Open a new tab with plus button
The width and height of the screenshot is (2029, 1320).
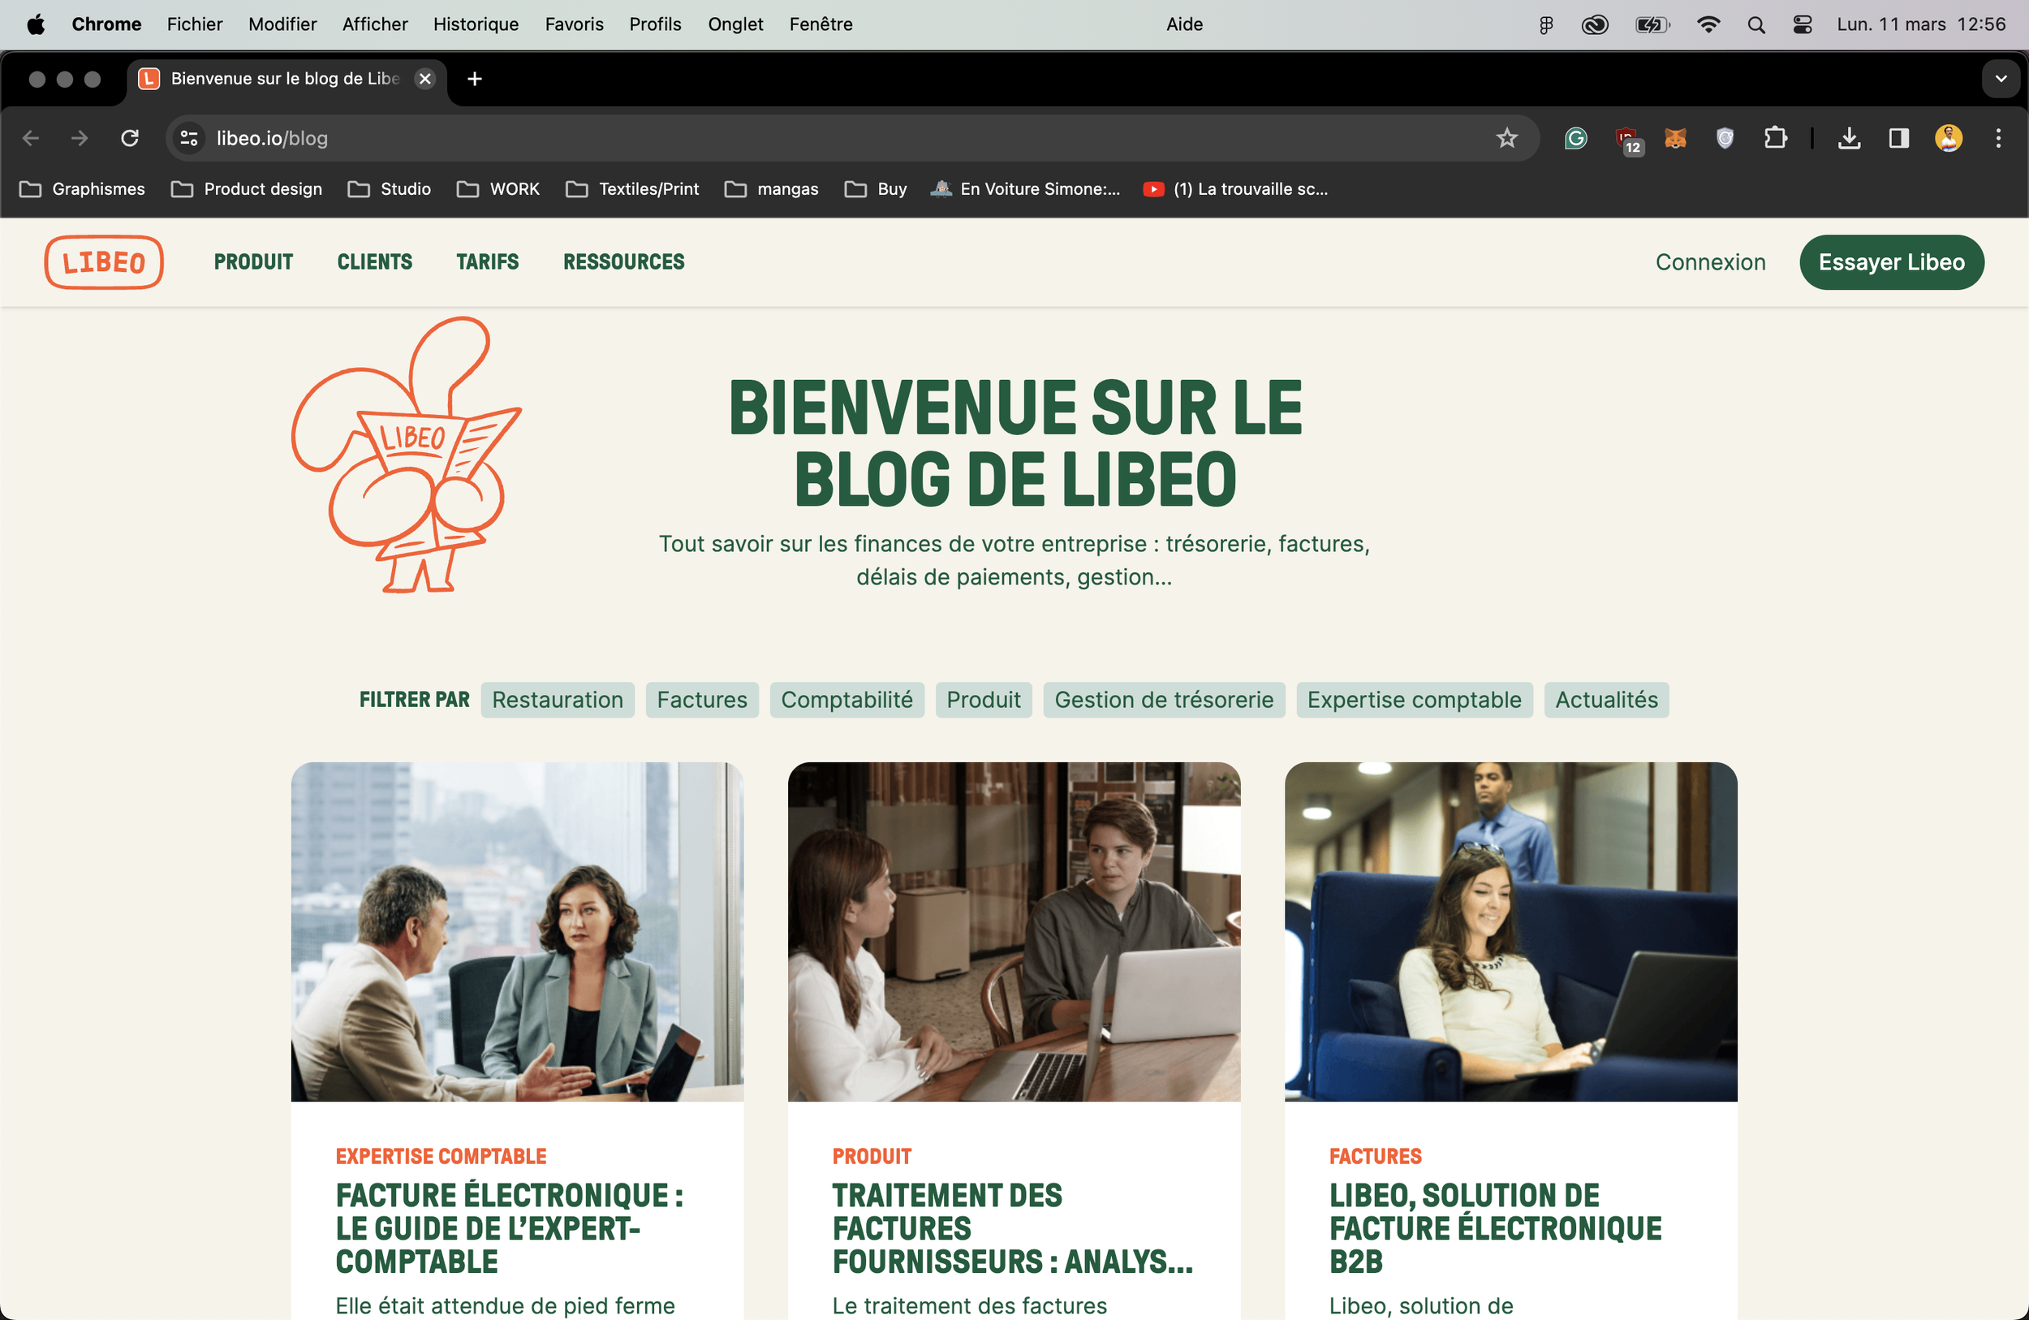click(x=475, y=79)
